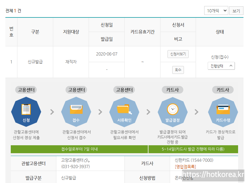Click the 발급구분 row label

(x=34, y=178)
